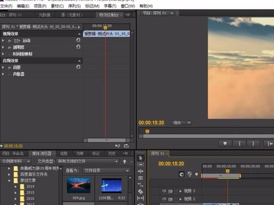The image size is (274, 205).
Task: Open the 序列(S) menu
Action: click(75, 6)
